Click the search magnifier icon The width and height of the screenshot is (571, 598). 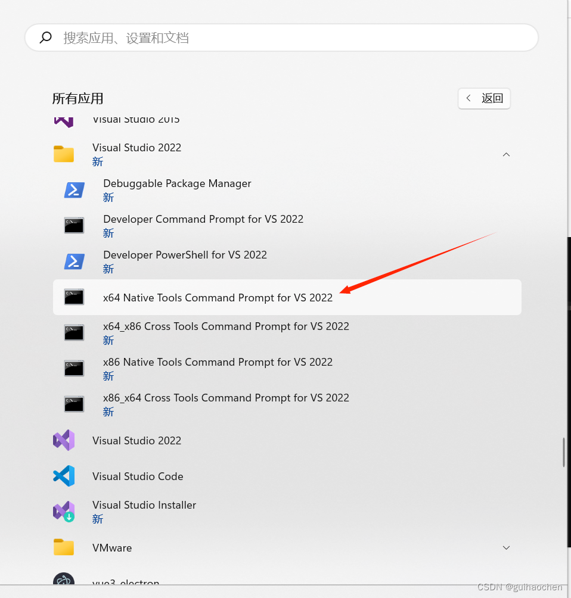pyautogui.click(x=46, y=38)
